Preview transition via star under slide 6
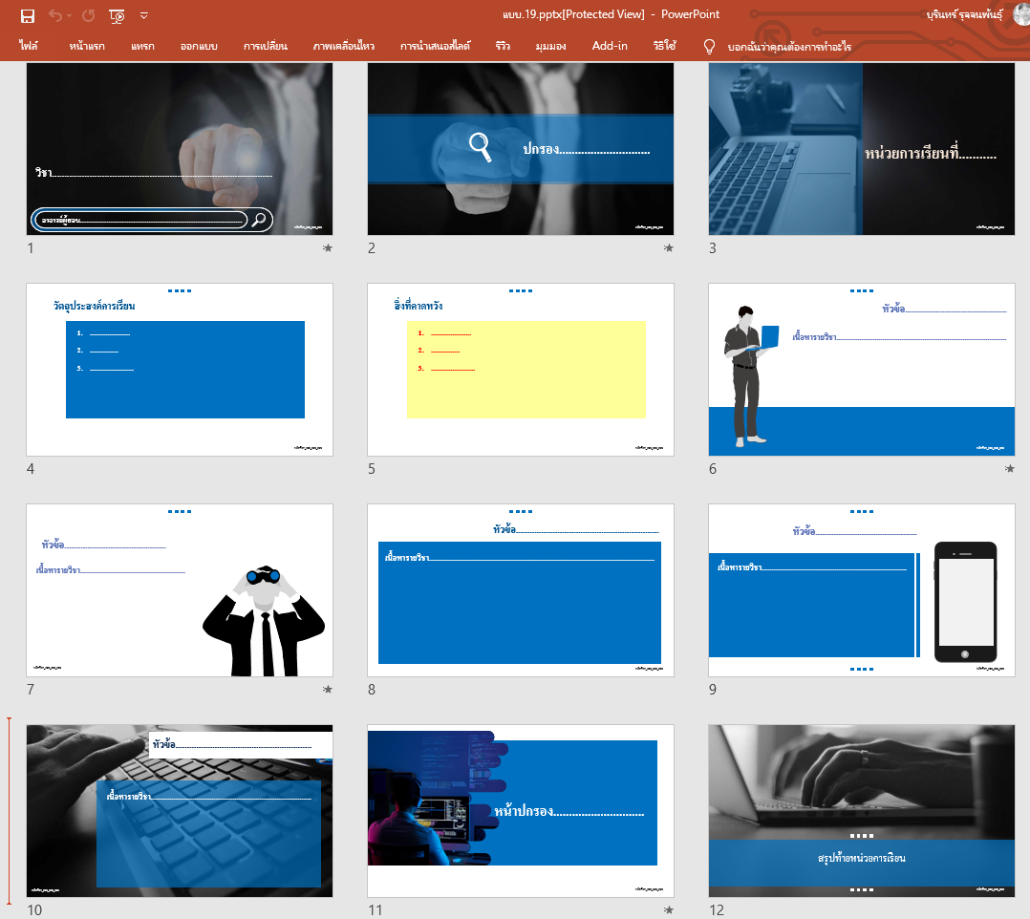Screen dimensions: 1030x919 click(x=1010, y=469)
